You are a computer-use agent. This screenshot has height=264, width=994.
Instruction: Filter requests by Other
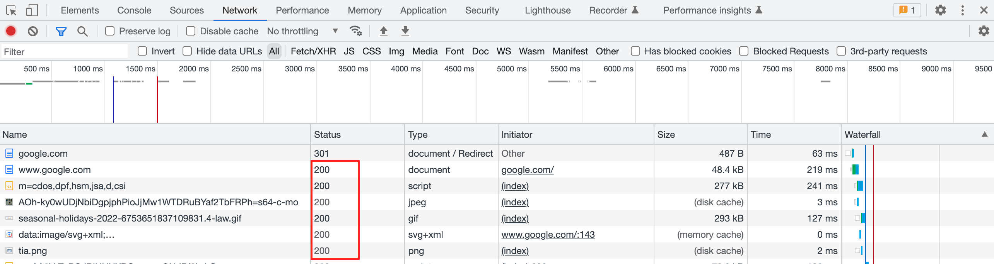coord(608,51)
